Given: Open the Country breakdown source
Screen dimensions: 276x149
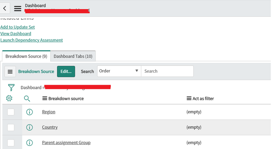Looking at the screenshot, I should point(50,127).
